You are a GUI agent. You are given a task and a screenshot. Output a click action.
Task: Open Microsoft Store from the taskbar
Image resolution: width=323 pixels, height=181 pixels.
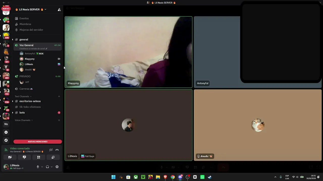click(128, 177)
